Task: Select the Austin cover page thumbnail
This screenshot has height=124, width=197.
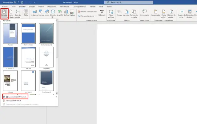Action: click(x=10, y=34)
